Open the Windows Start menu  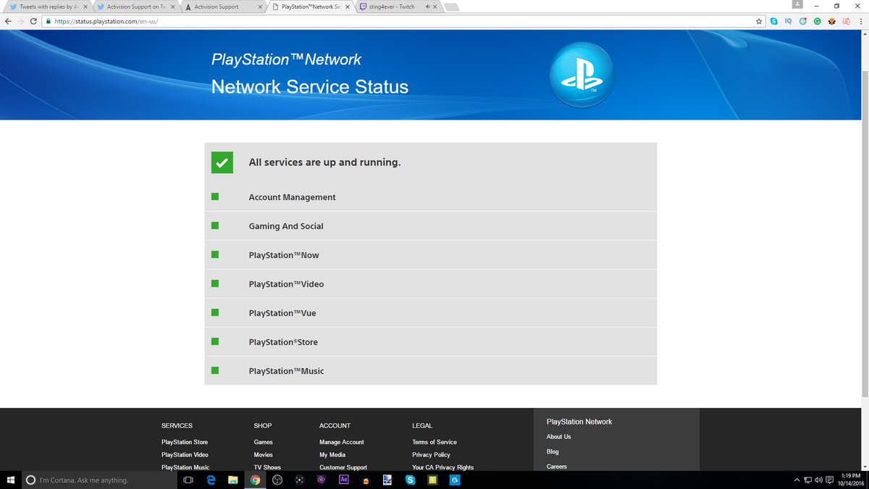click(10, 480)
